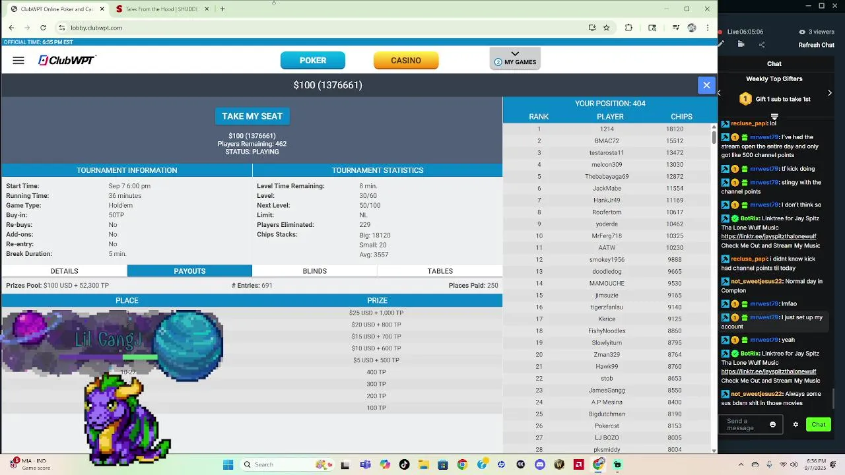The height and width of the screenshot is (475, 845).
Task: Click TAKE MY SEAT button
Action: (x=252, y=116)
